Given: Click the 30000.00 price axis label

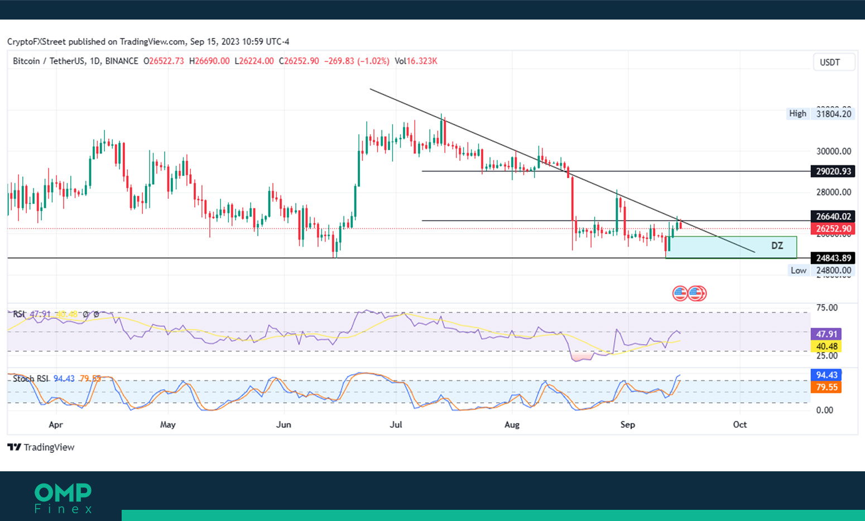Looking at the screenshot, I should pos(834,151).
